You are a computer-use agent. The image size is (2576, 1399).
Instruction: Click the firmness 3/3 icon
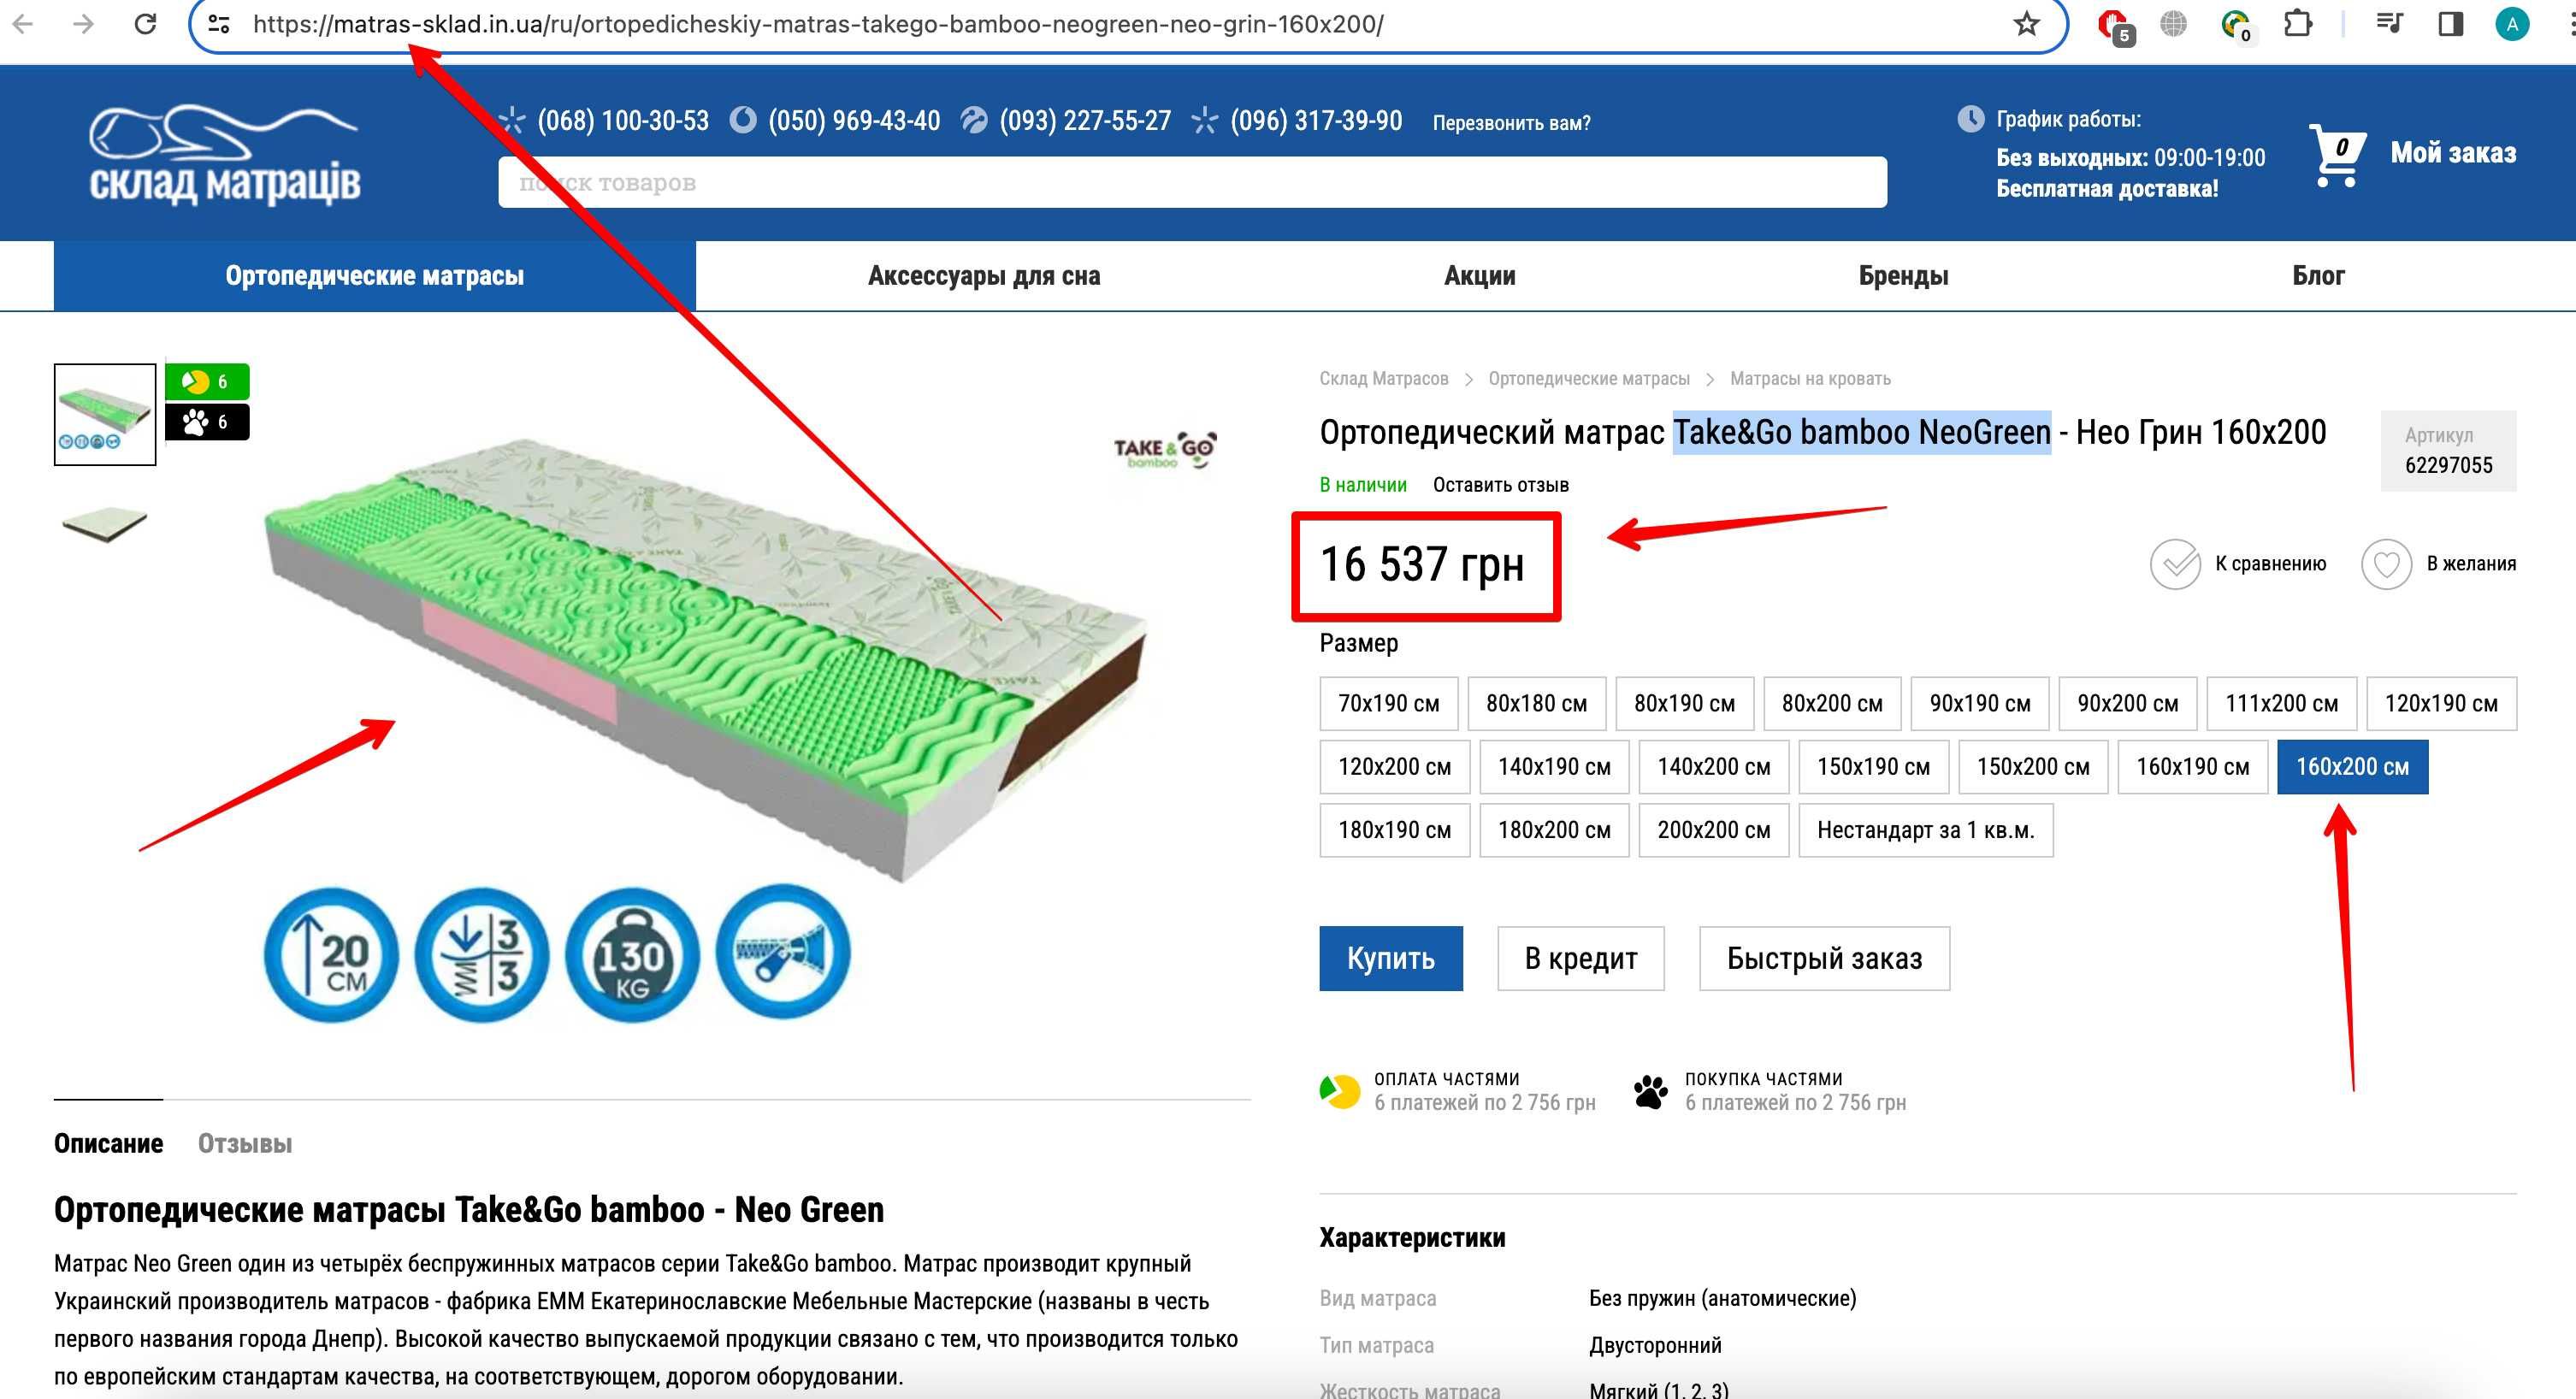[x=482, y=955]
